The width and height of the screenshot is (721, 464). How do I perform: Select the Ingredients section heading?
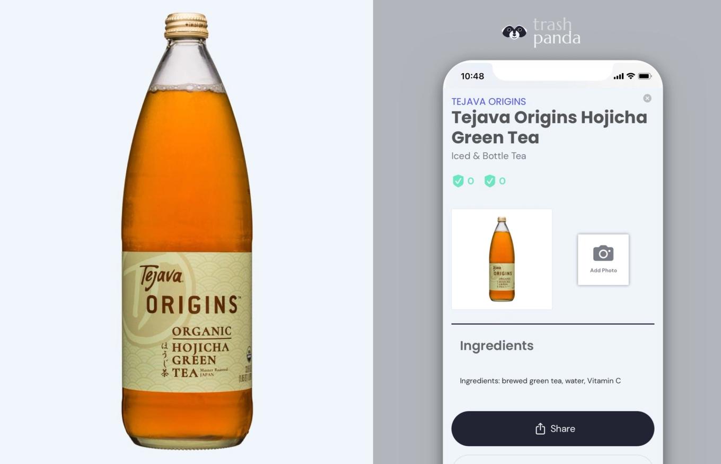tap(496, 346)
